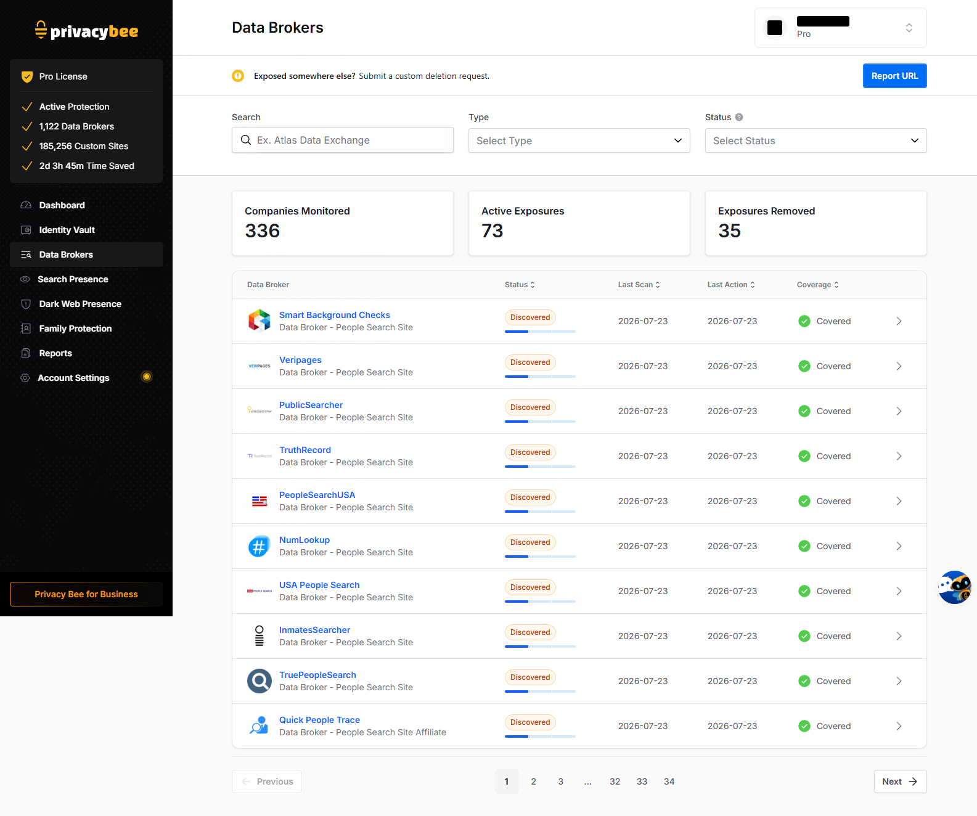Sort the table by Coverage

[x=818, y=285]
